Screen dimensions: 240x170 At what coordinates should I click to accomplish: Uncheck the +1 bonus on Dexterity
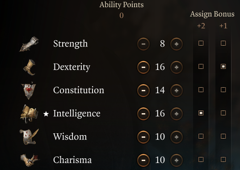[x=223, y=67]
